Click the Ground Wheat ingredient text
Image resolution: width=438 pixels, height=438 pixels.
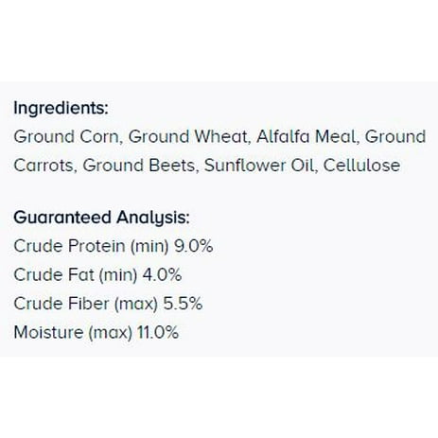click(x=189, y=136)
